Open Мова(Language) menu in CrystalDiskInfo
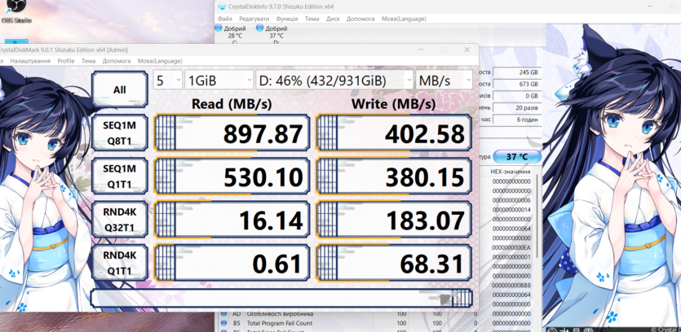 404,19
